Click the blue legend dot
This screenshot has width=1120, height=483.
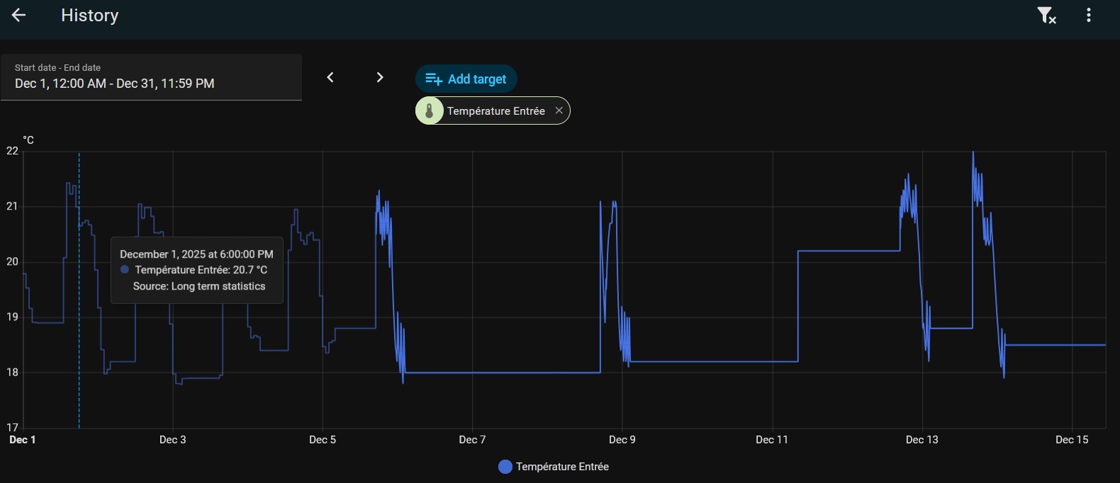(505, 467)
